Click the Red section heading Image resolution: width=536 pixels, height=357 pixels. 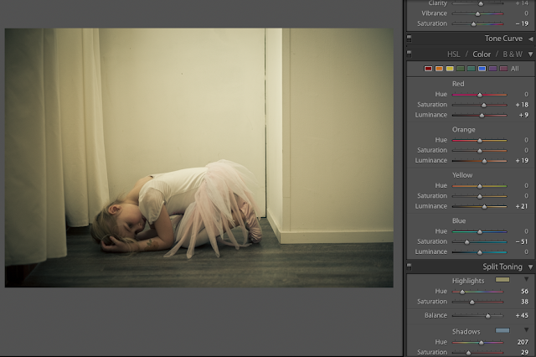coord(458,84)
